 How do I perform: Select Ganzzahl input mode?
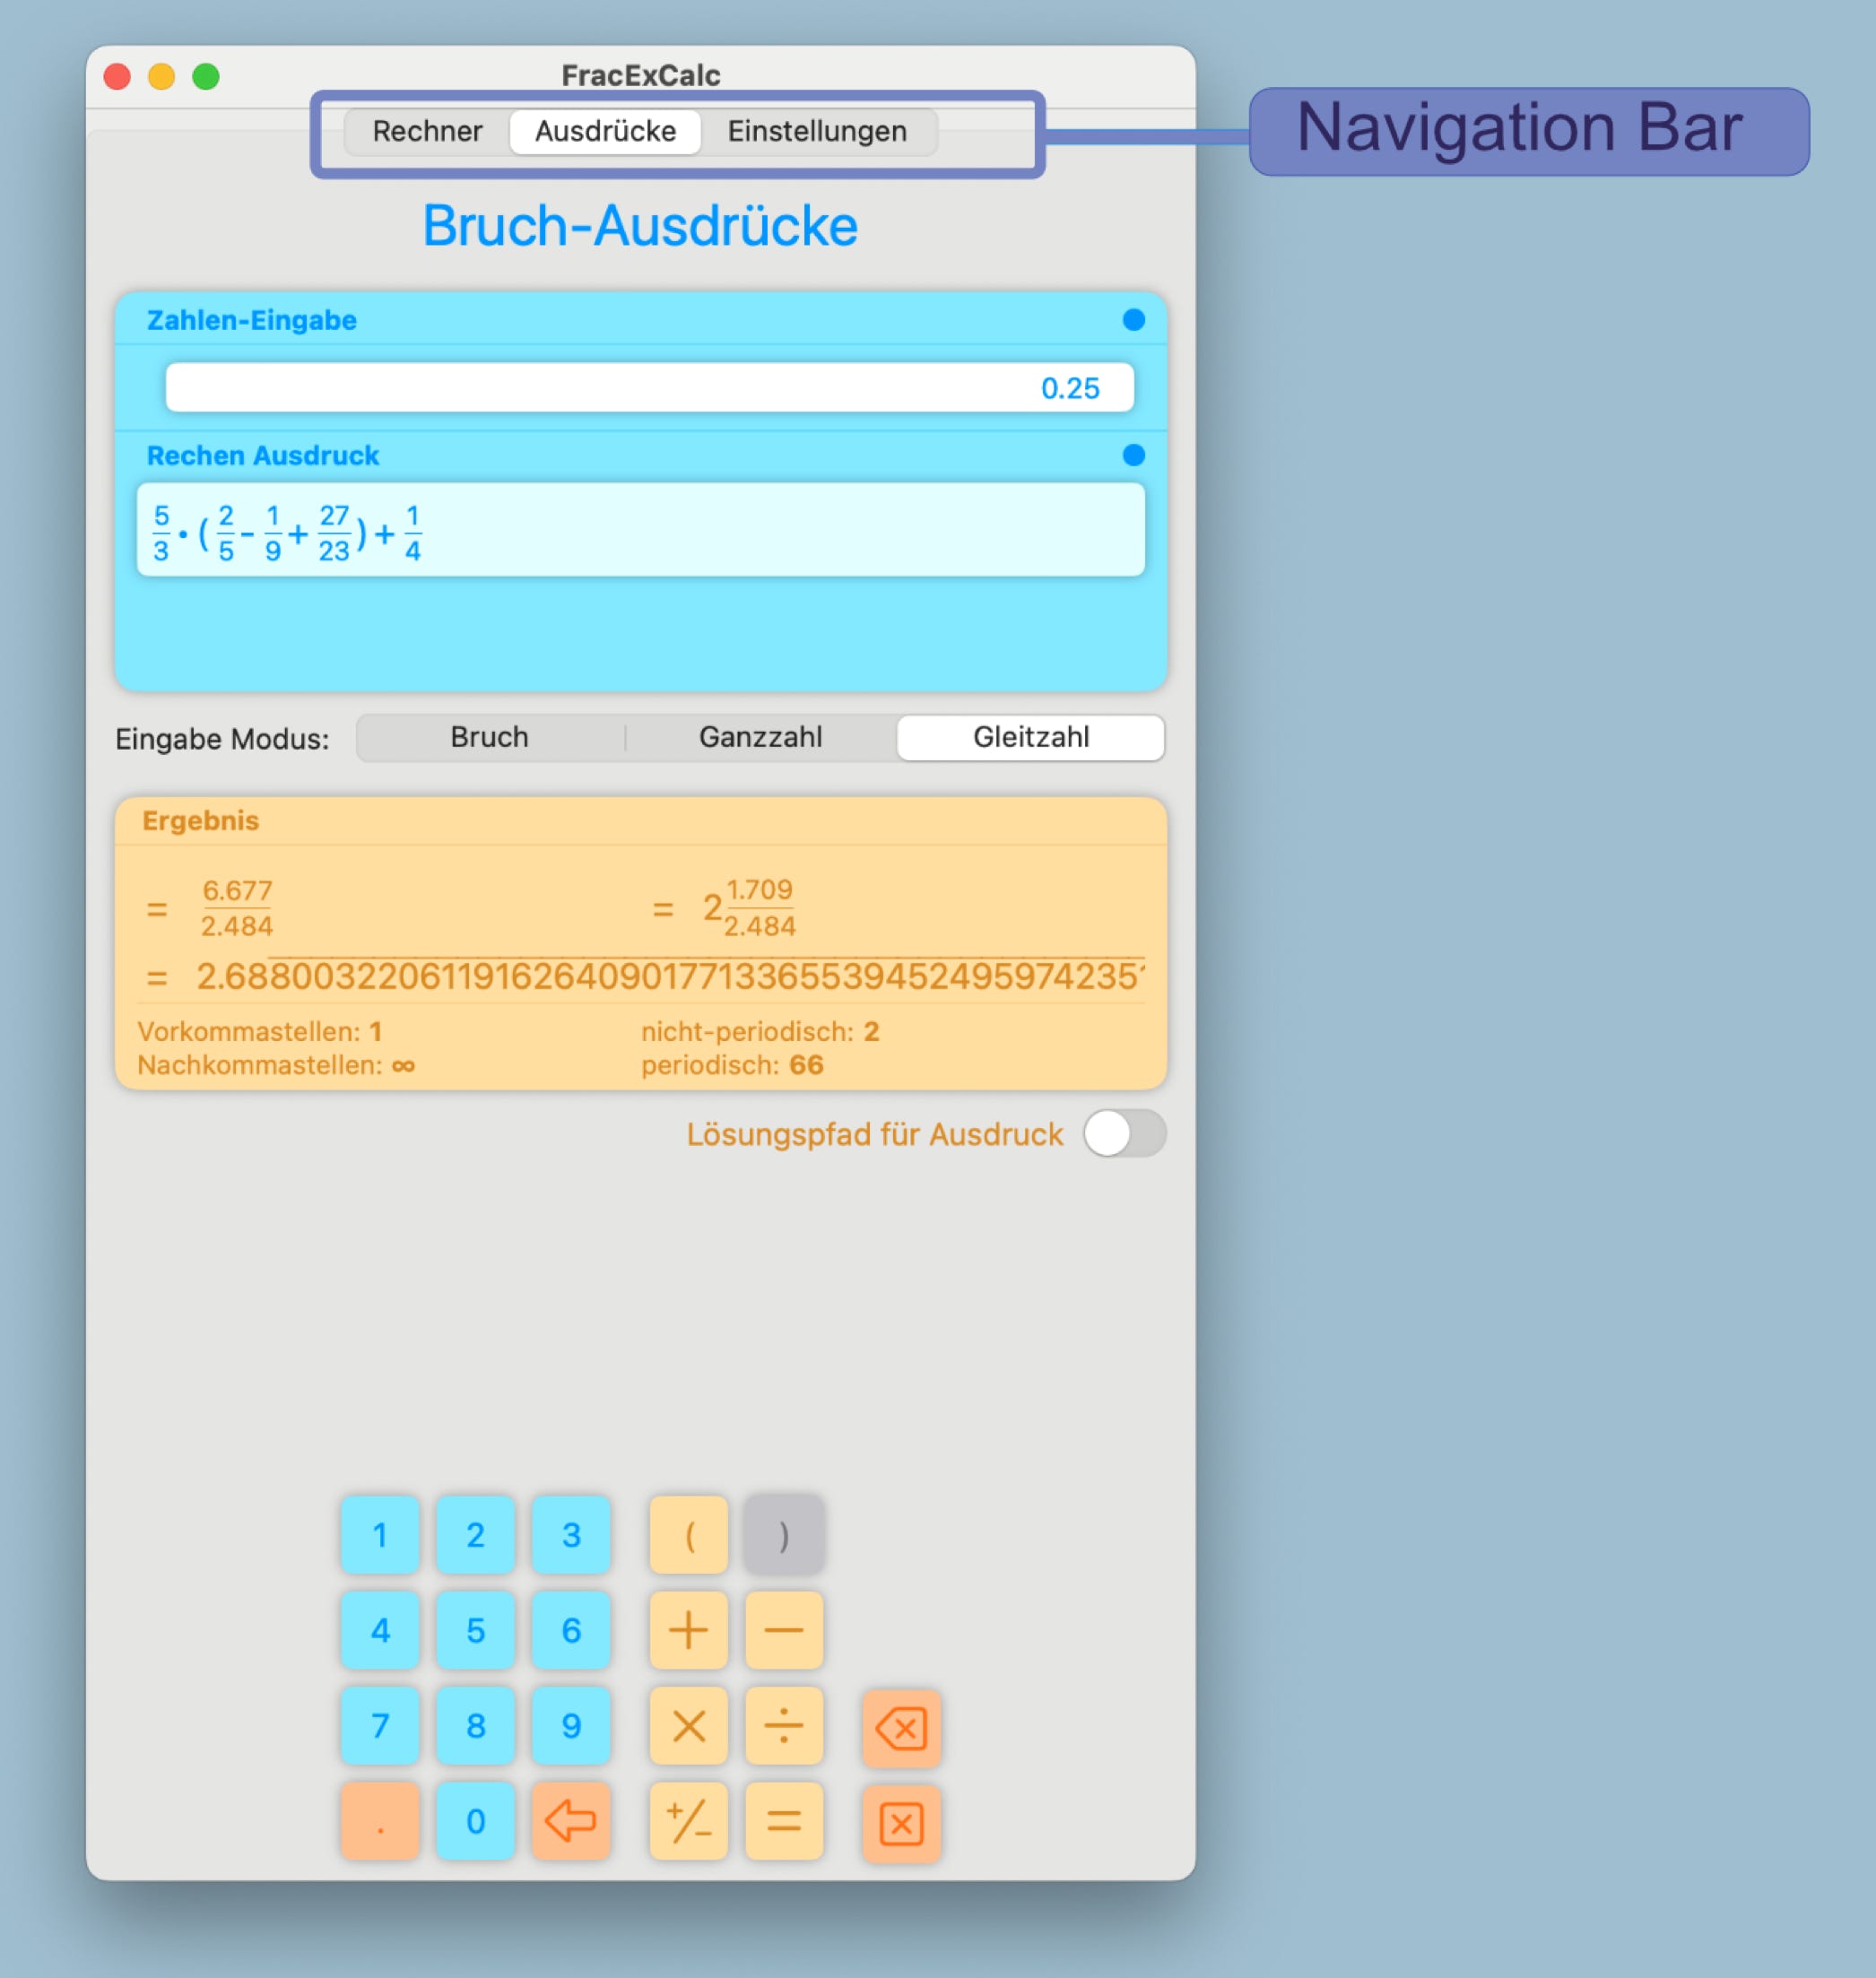click(x=760, y=738)
